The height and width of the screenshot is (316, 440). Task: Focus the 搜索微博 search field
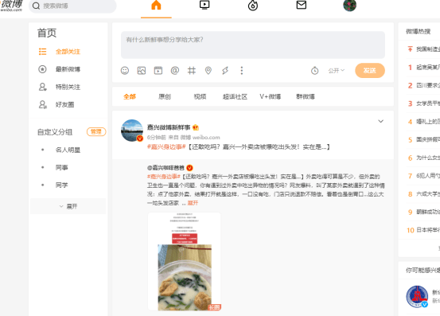tap(72, 6)
